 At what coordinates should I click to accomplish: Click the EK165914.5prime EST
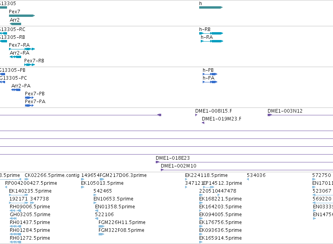[201, 242]
